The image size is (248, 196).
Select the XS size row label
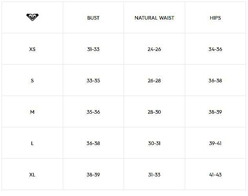(x=32, y=49)
